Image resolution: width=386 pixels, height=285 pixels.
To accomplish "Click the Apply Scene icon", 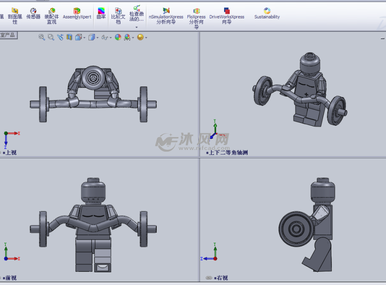I will tap(127, 37).
